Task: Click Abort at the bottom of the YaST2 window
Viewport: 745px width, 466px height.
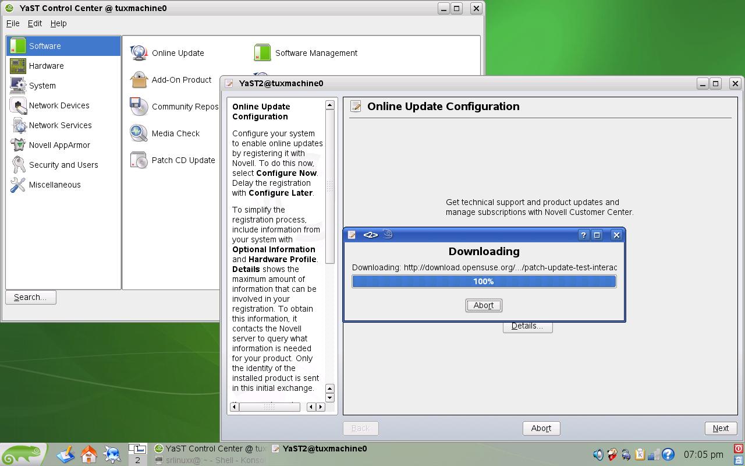Action: click(541, 428)
